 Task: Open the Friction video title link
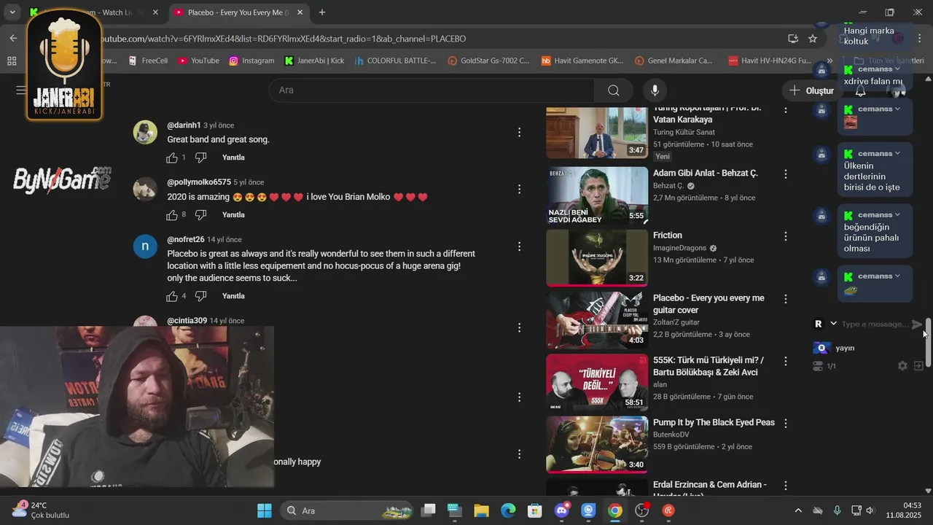coord(668,236)
